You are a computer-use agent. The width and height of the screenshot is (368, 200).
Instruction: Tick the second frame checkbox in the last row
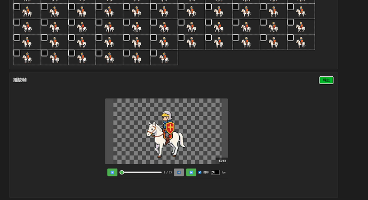click(x=44, y=53)
